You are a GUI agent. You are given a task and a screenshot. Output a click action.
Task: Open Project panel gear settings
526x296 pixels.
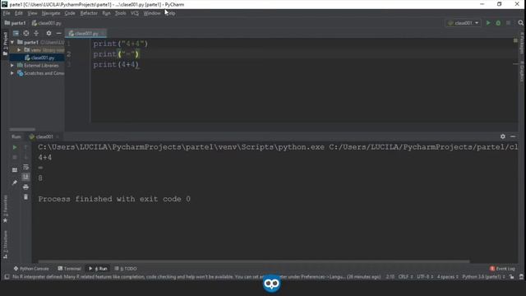[x=48, y=33]
